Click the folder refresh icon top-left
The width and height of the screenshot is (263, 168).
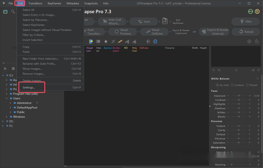point(5,12)
